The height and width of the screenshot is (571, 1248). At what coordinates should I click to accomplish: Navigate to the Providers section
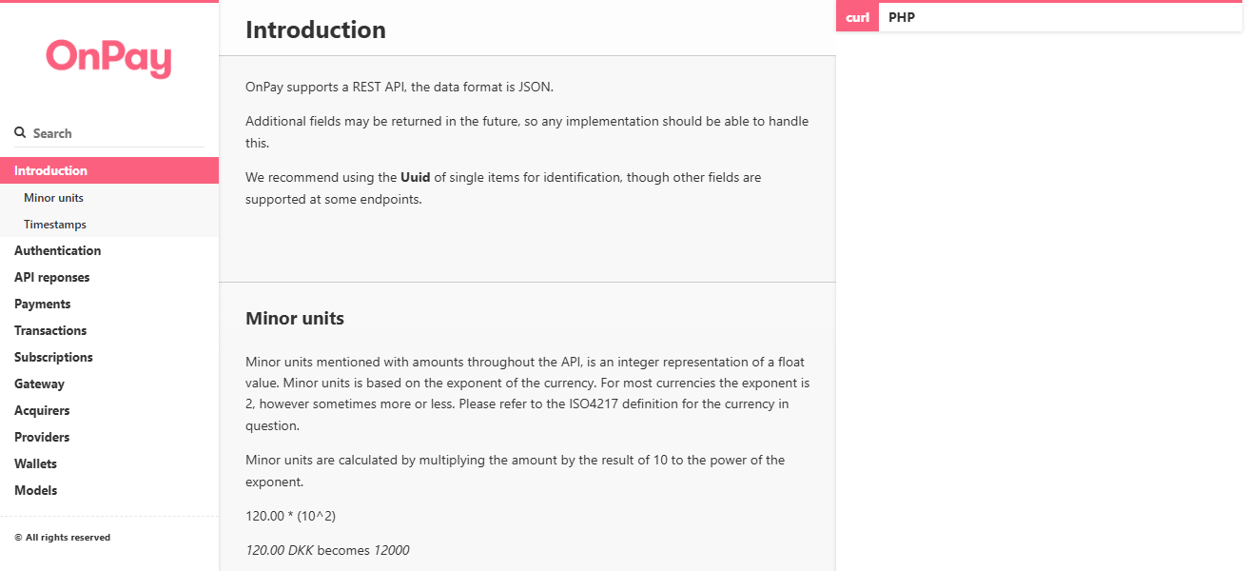[41, 437]
